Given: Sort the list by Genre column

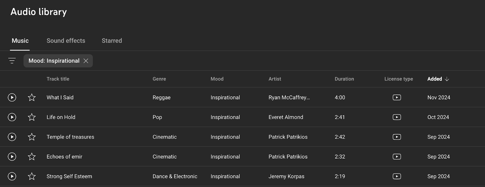Looking at the screenshot, I should (159, 79).
